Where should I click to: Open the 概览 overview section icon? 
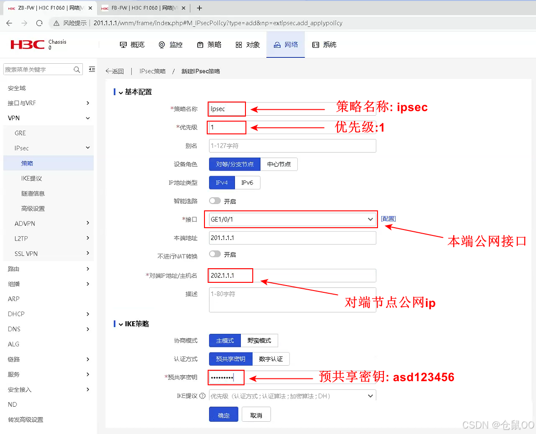tap(124, 45)
